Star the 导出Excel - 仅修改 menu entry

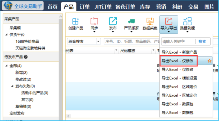[x=209, y=61]
